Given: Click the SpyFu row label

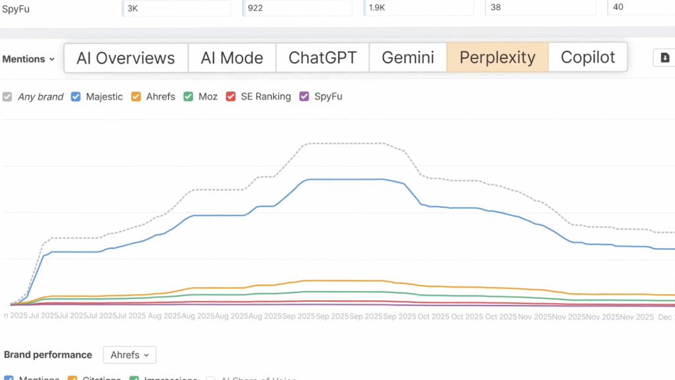Looking at the screenshot, I should click(16, 9).
